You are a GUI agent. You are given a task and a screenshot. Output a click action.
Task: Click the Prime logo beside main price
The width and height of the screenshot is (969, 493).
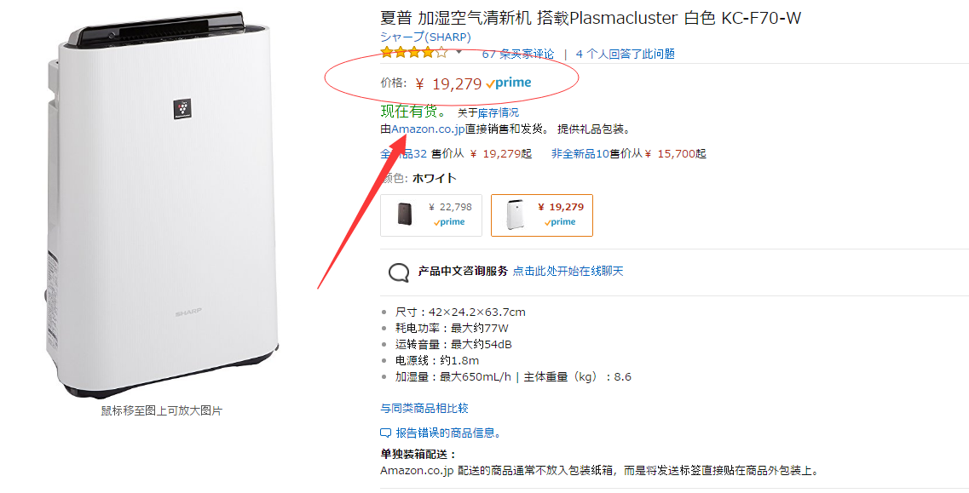click(508, 83)
